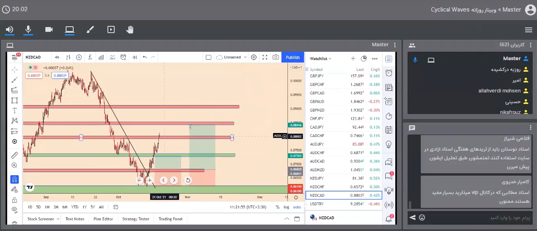Toggle logarithmic scale with log button

286,207
